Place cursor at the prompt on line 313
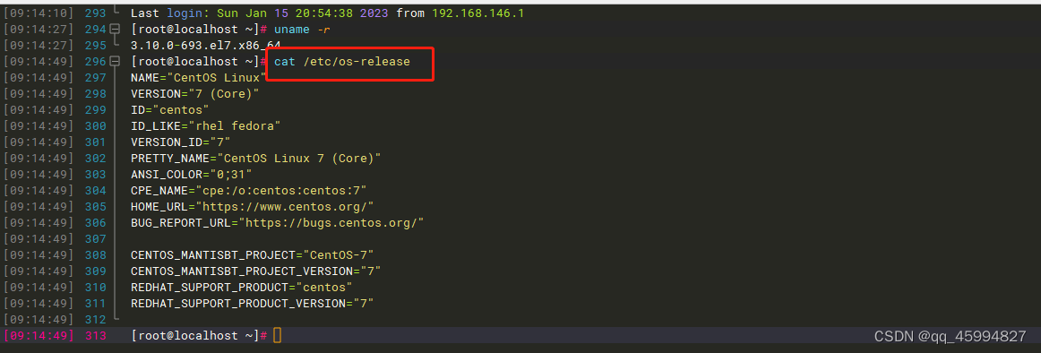The height and width of the screenshot is (353, 1041). [278, 335]
